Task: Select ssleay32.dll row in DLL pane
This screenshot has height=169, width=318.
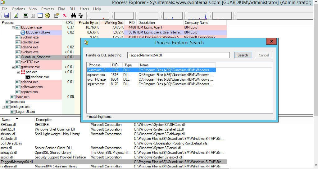Action: point(113,153)
